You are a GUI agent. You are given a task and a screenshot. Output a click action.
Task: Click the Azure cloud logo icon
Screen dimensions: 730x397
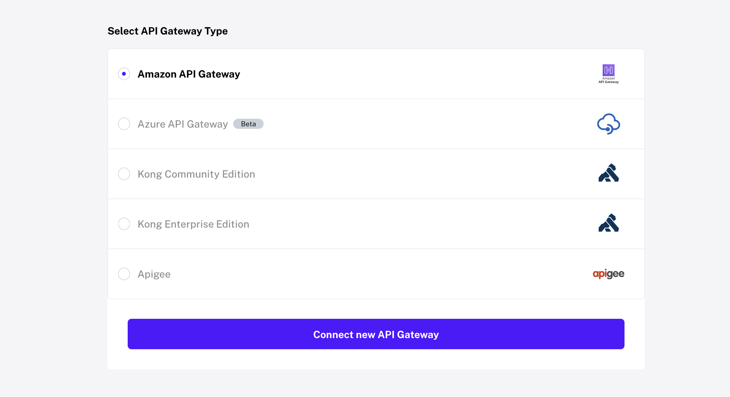click(608, 124)
